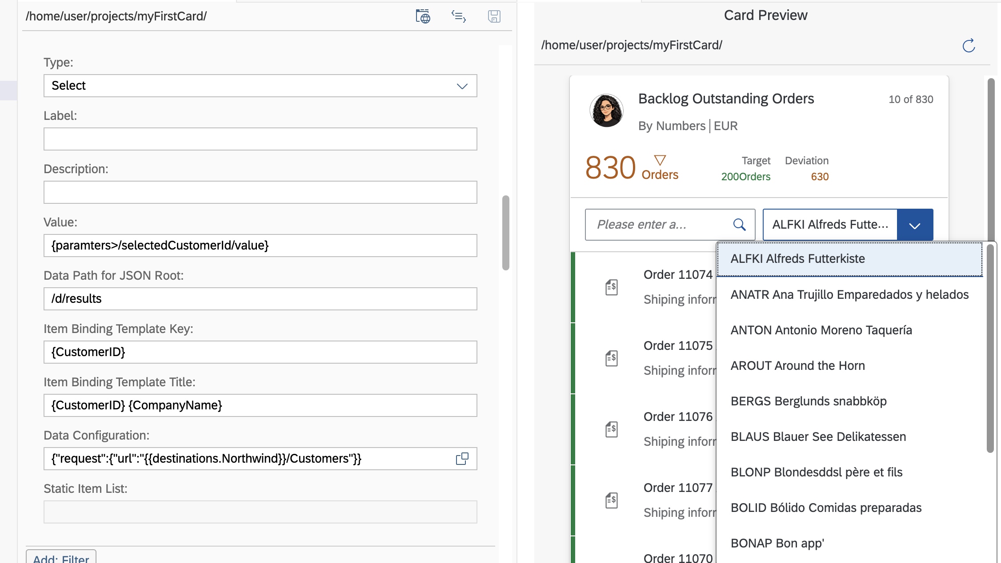This screenshot has width=1001, height=563.
Task: Open the code editor view icon
Action: pyautogui.click(x=458, y=16)
